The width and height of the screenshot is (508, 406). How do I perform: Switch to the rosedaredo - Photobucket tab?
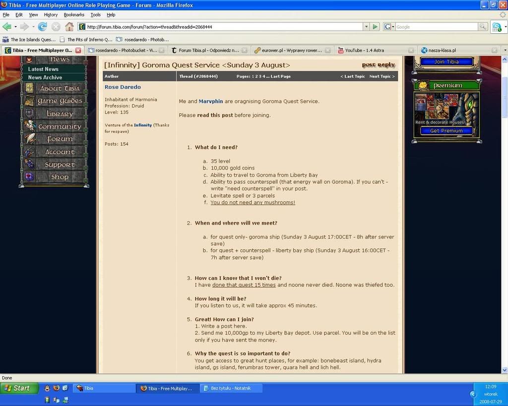127,50
